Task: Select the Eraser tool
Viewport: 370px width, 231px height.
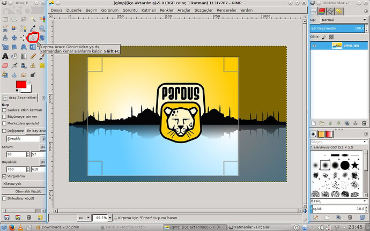Action: coord(5,65)
